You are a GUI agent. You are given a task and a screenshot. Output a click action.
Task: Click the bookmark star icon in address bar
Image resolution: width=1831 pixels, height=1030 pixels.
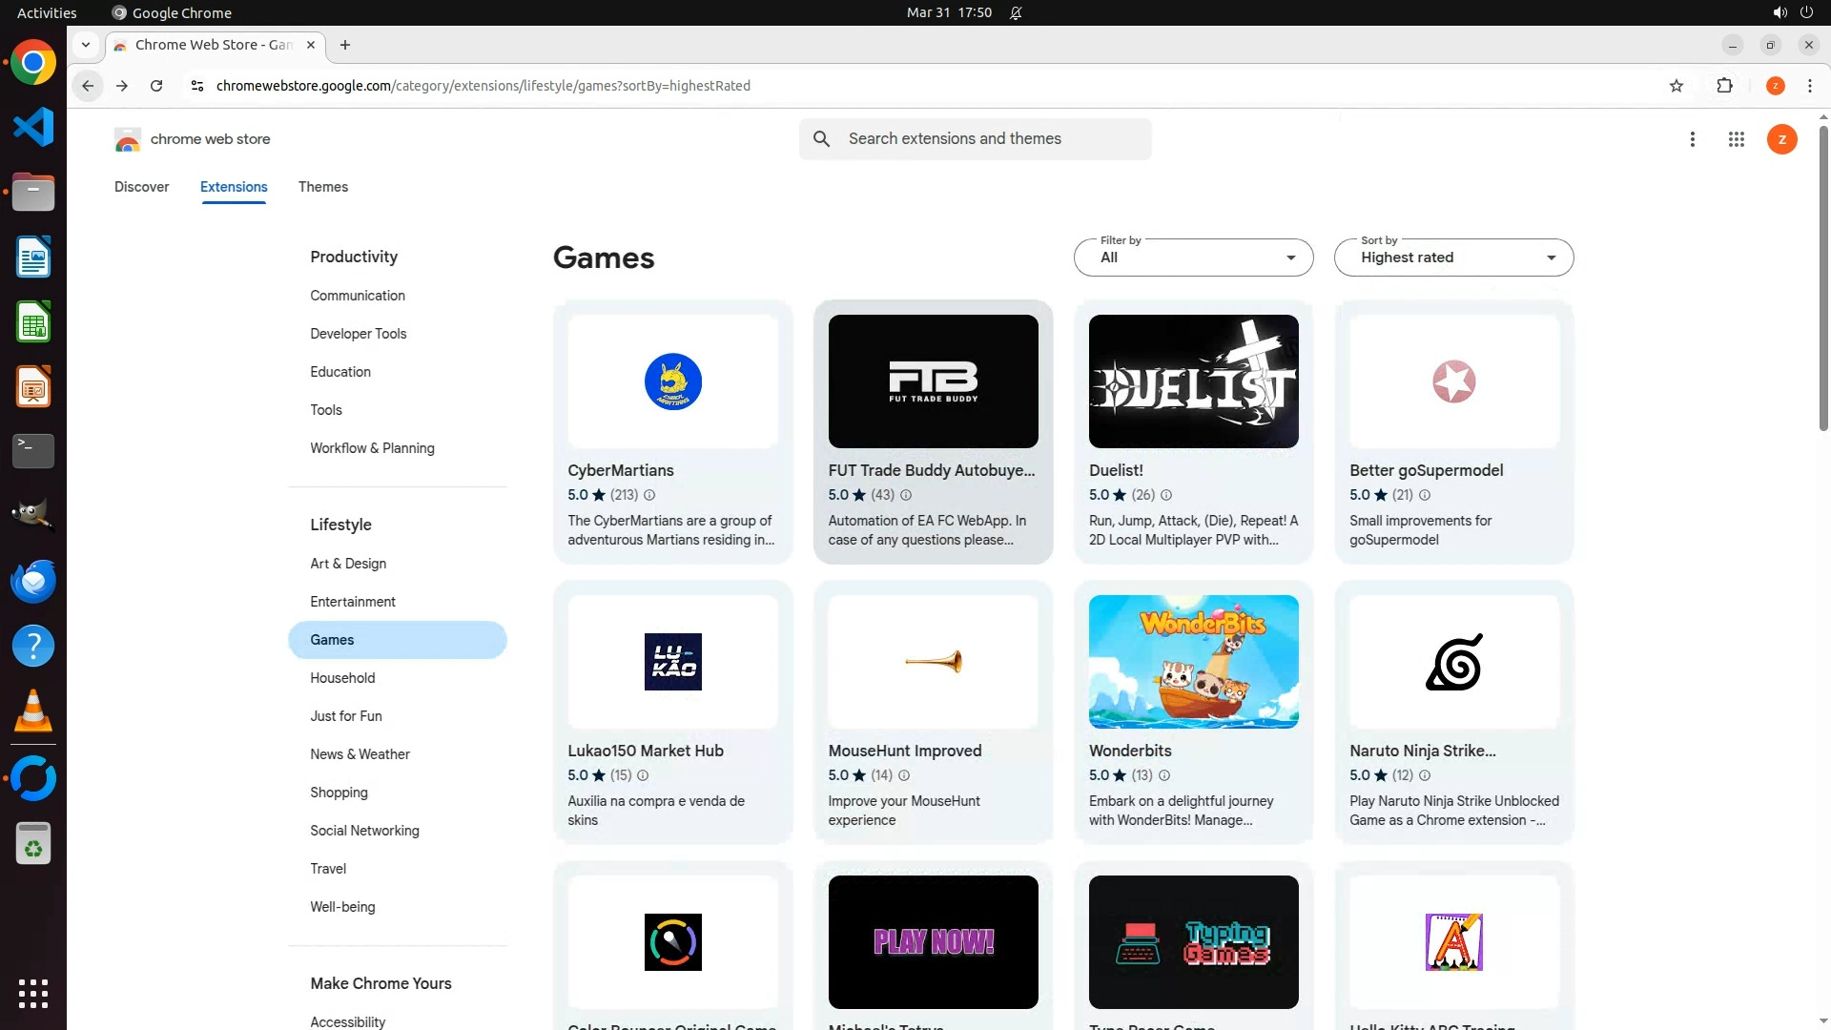coord(1677,86)
